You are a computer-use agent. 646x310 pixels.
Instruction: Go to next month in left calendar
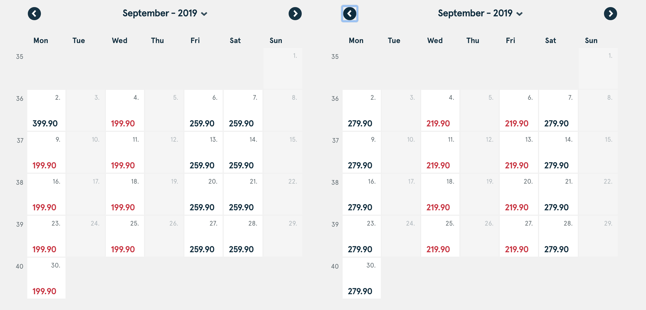pos(295,14)
